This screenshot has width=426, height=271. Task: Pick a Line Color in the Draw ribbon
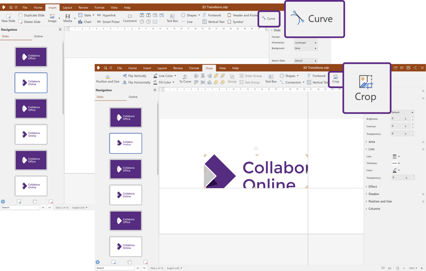(165, 76)
